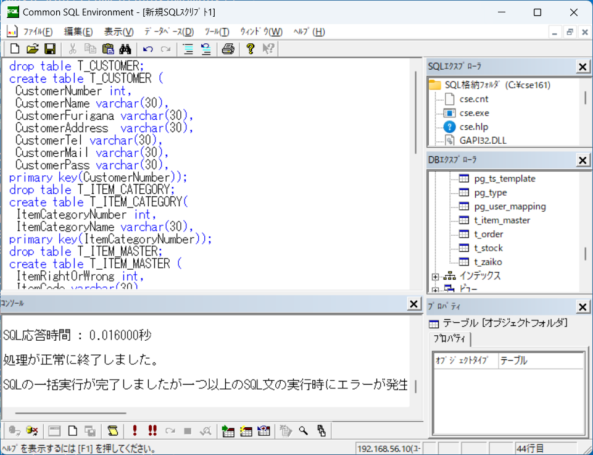The image size is (593, 455).
Task: Click the line 'drop table T_CUSTOMER;' in the editor
Action: click(x=77, y=66)
